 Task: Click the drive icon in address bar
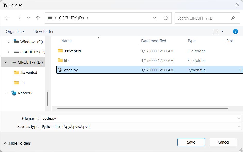[50, 18]
